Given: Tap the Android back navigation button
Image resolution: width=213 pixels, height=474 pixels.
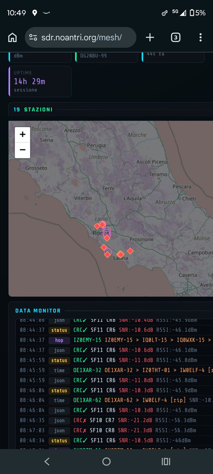Looking at the screenshot, I should [x=47, y=461].
